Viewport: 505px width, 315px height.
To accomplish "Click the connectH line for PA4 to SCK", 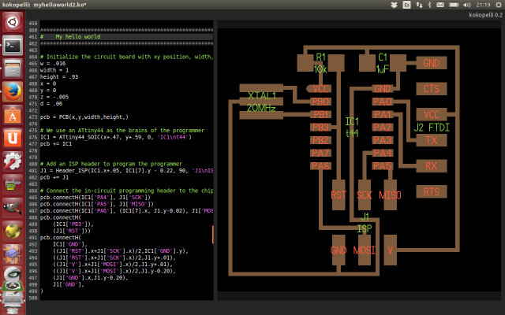I will click(x=95, y=198).
